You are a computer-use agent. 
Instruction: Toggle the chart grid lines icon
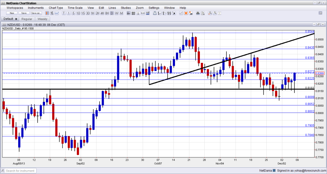(x=133, y=13)
